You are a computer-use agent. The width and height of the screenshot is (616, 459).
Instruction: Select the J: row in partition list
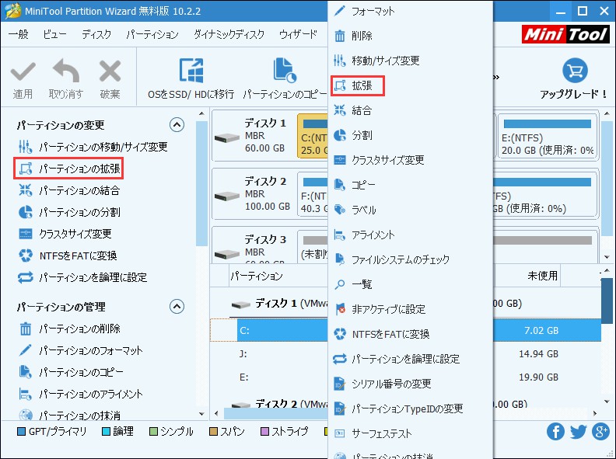pyautogui.click(x=268, y=354)
